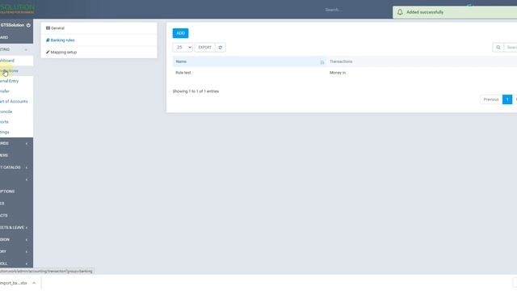This screenshot has width=517, height=291.
Task: Expand the ETS & LEAVE sidebar section
Action: pos(27,228)
